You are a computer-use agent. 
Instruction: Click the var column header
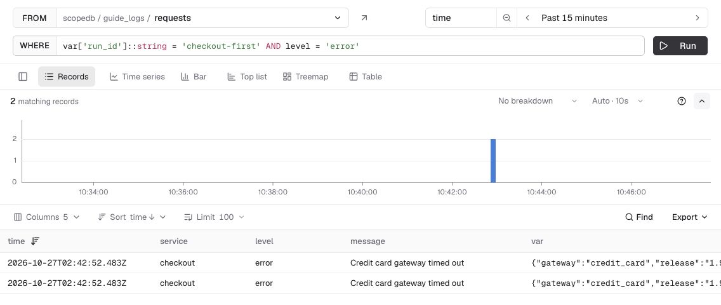pos(537,241)
